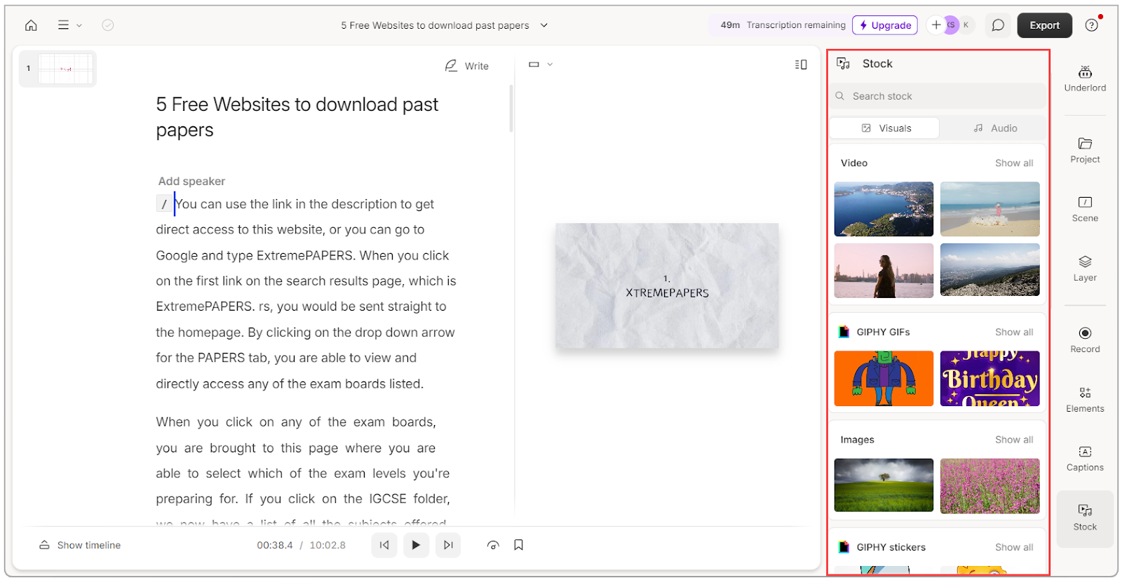1122x580 pixels.
Task: Go to the home page icon
Action: pos(31,25)
